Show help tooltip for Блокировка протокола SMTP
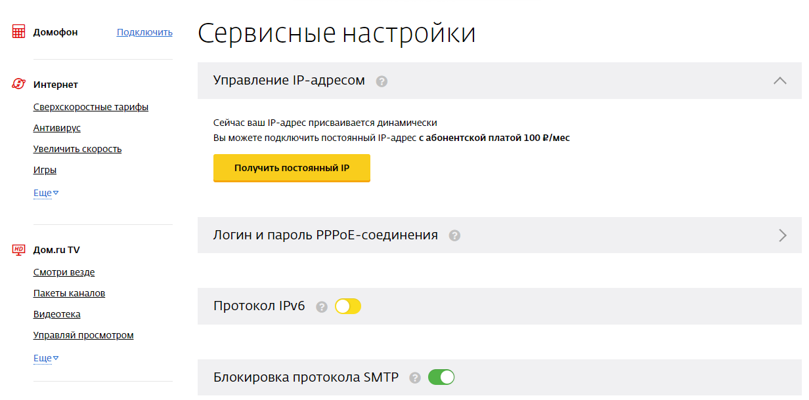The width and height of the screenshot is (809, 400). coord(415,378)
